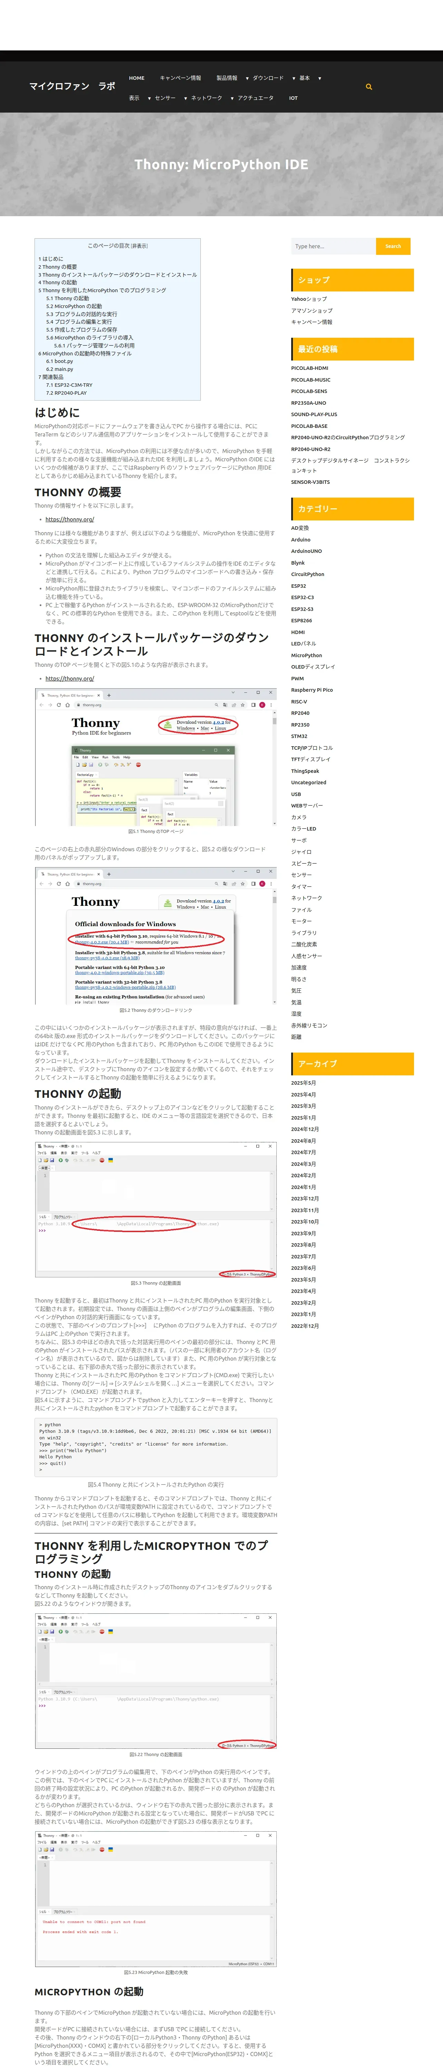Open the アマゾンショップ link
This screenshot has height=2072, width=443.
311,310
